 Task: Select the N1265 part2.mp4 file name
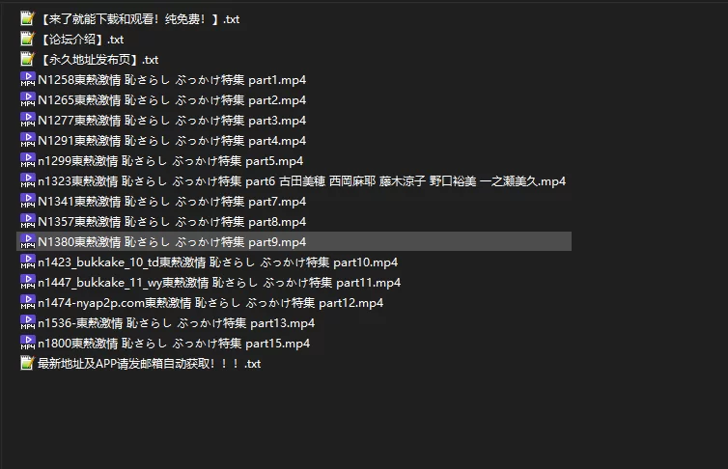(x=172, y=100)
